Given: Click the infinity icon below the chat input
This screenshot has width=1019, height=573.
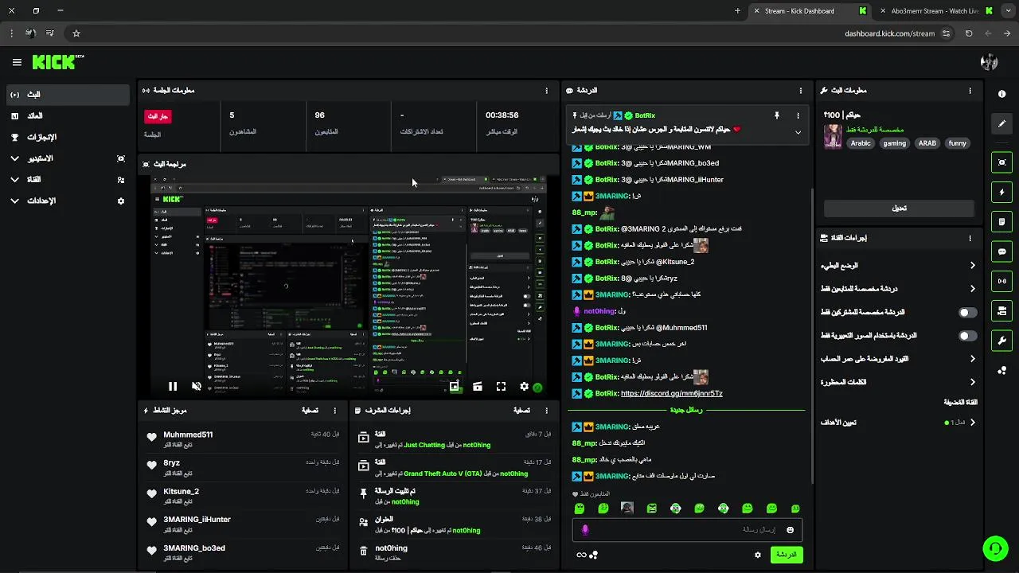Looking at the screenshot, I should pyautogui.click(x=581, y=555).
